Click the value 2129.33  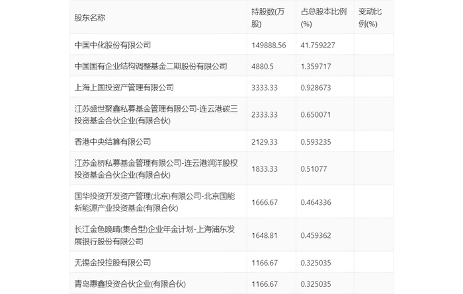click(x=265, y=142)
